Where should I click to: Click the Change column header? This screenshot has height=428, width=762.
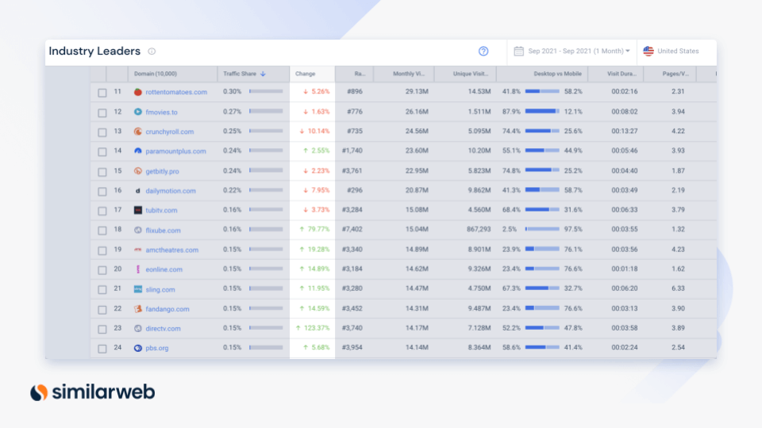pyautogui.click(x=305, y=74)
